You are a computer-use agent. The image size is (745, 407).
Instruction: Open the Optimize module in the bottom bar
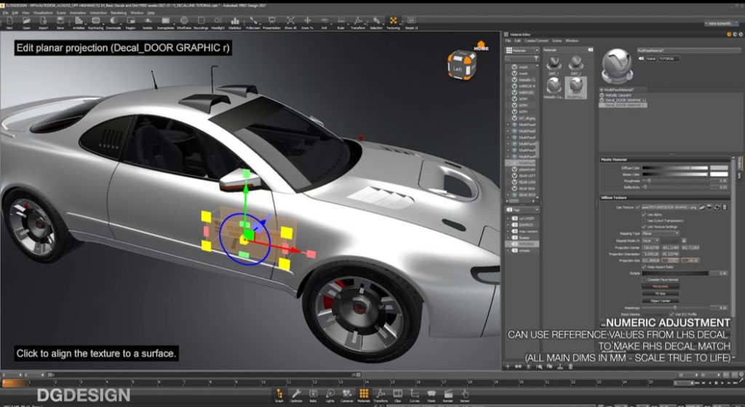(296, 395)
